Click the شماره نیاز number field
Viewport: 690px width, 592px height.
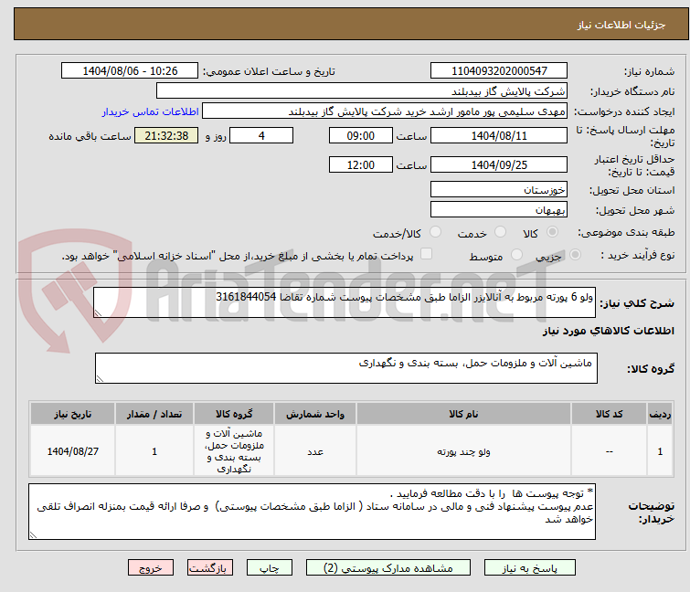point(498,70)
